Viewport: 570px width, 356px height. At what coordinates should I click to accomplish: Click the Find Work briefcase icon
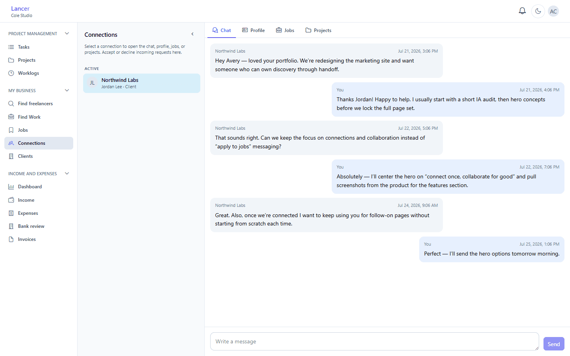coord(11,117)
